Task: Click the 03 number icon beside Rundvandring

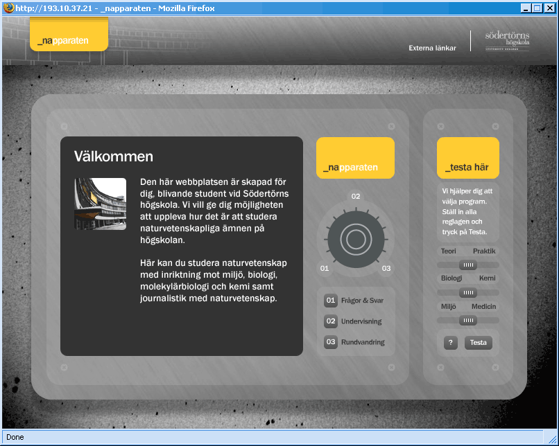Action: (x=331, y=342)
